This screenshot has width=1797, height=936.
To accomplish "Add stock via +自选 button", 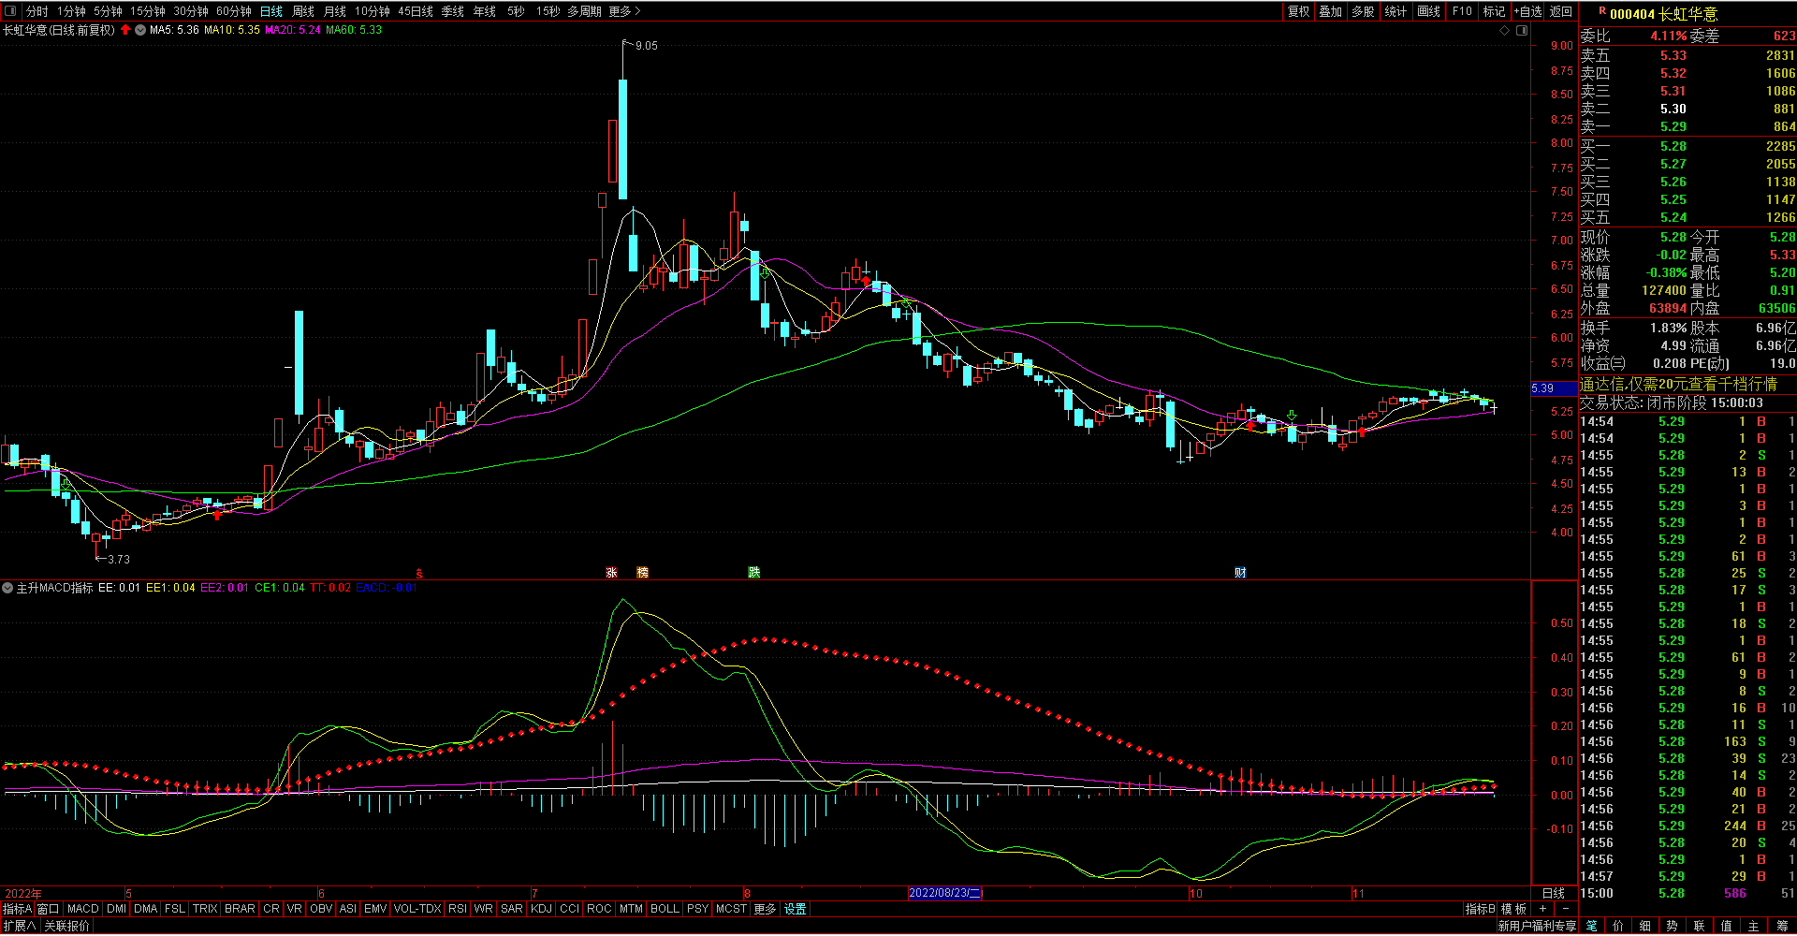I will click(1527, 11).
